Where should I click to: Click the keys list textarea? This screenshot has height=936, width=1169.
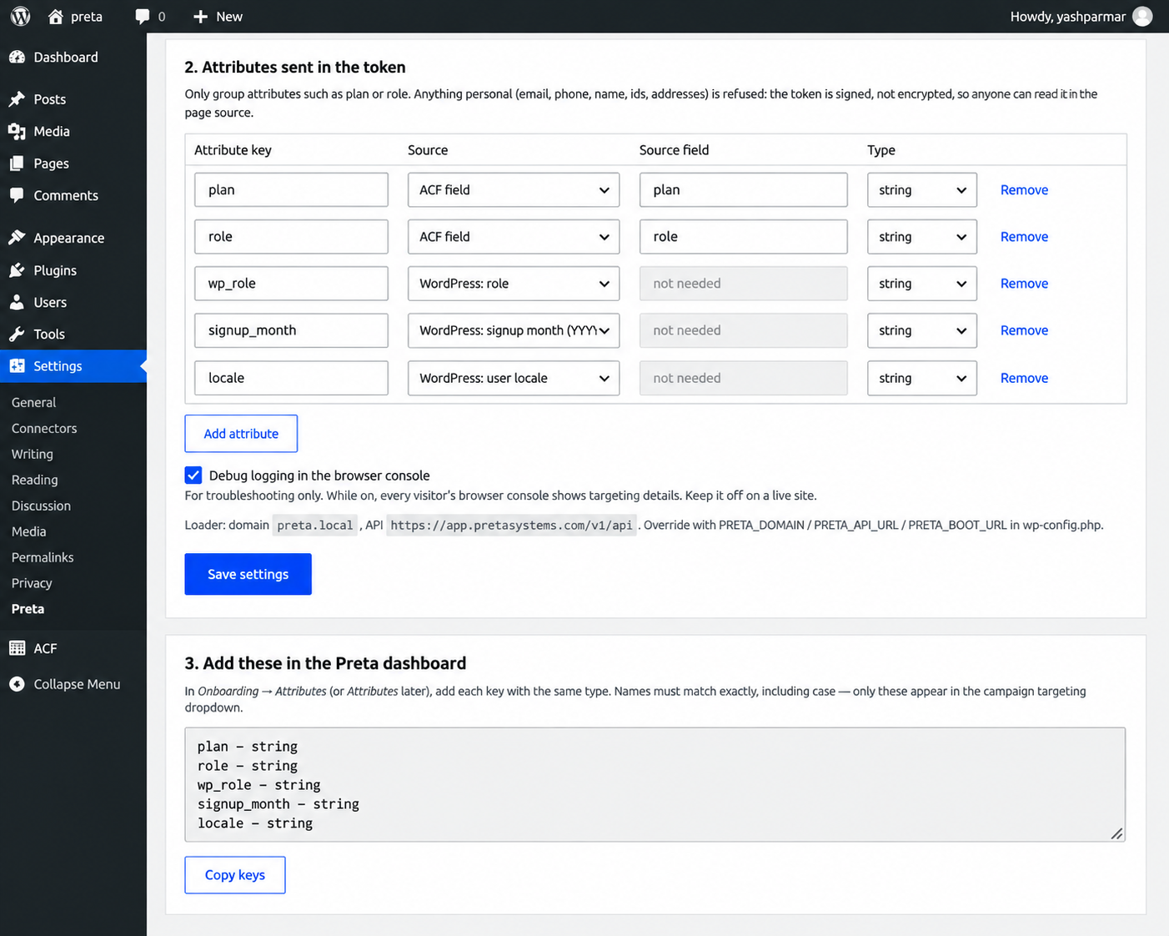click(x=655, y=784)
